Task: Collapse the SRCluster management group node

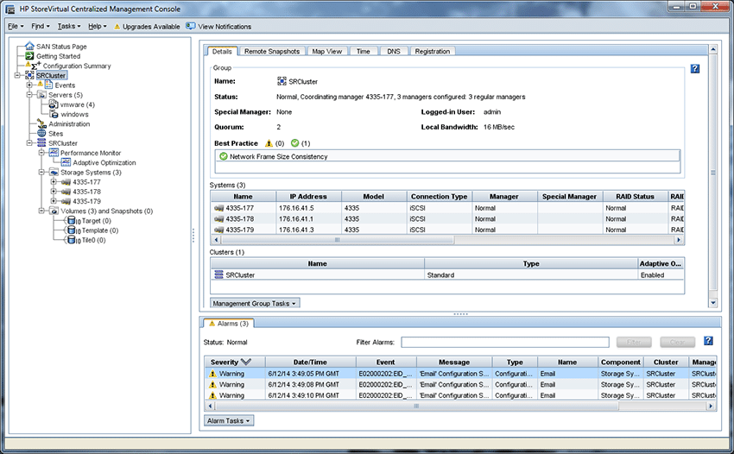Action: click(x=17, y=75)
